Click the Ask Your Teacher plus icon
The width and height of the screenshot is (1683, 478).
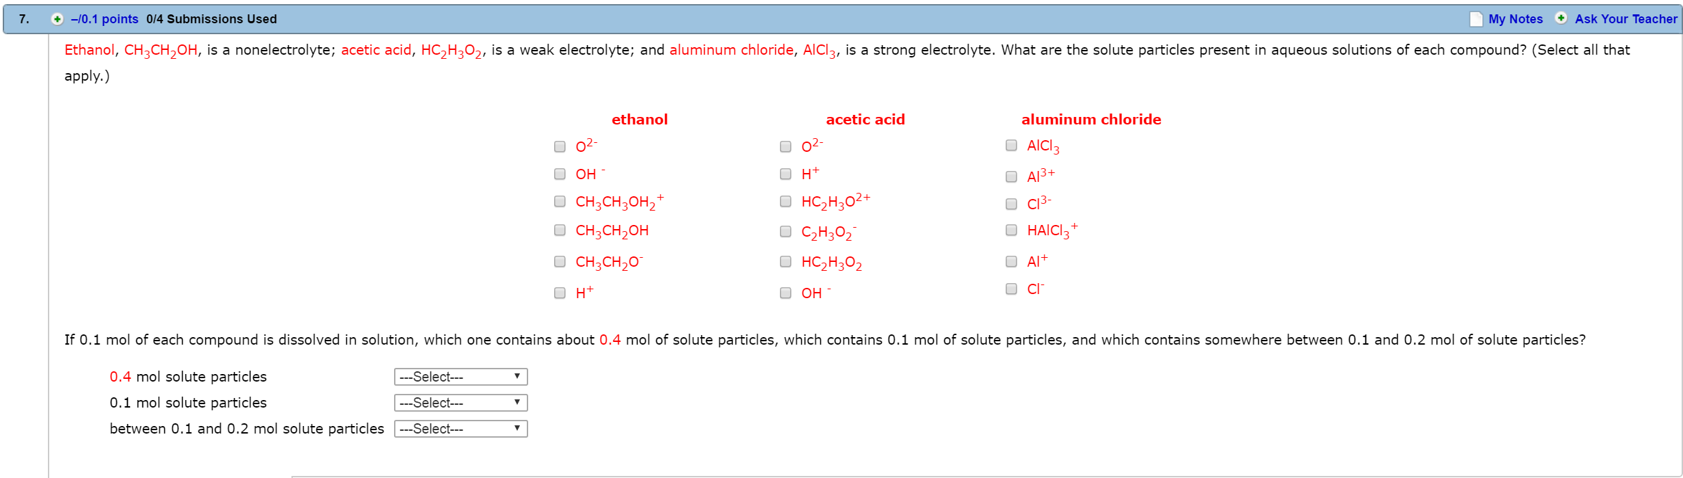click(x=1561, y=18)
